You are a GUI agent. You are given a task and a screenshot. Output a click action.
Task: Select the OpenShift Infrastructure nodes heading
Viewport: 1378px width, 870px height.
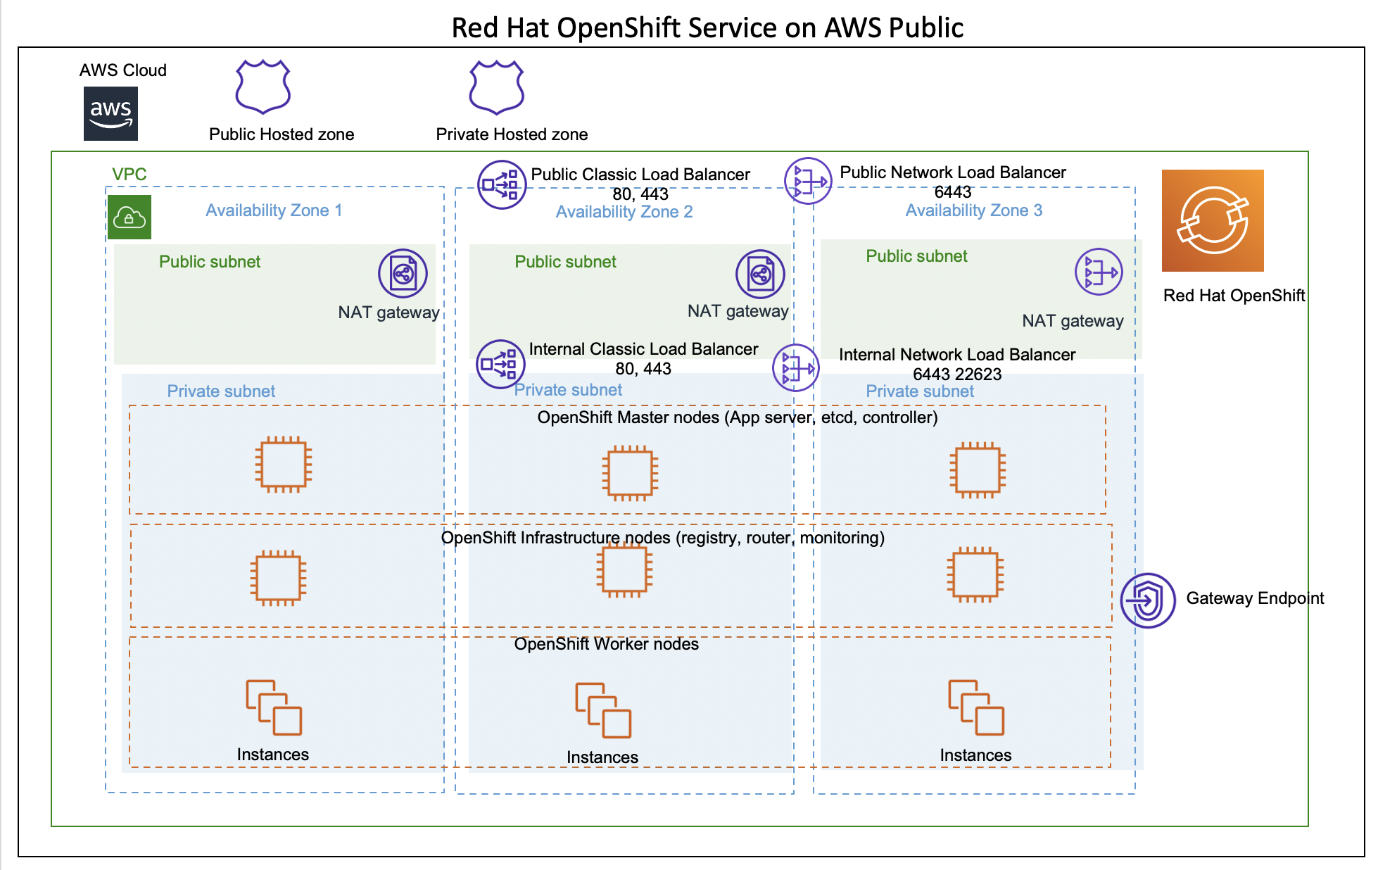pyautogui.click(x=662, y=538)
